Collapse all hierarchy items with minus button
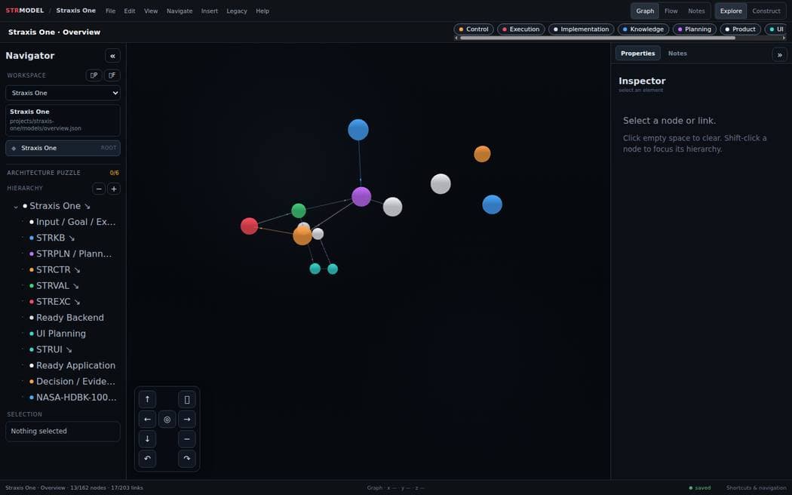Screen dimensions: 792x495 click(99, 189)
